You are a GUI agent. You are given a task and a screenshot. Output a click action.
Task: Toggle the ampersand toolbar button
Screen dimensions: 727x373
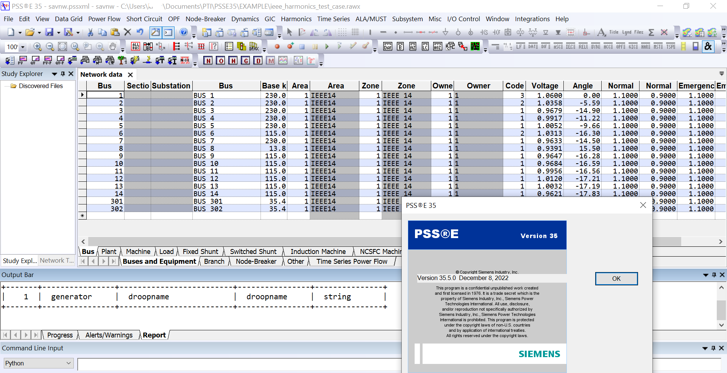click(708, 46)
